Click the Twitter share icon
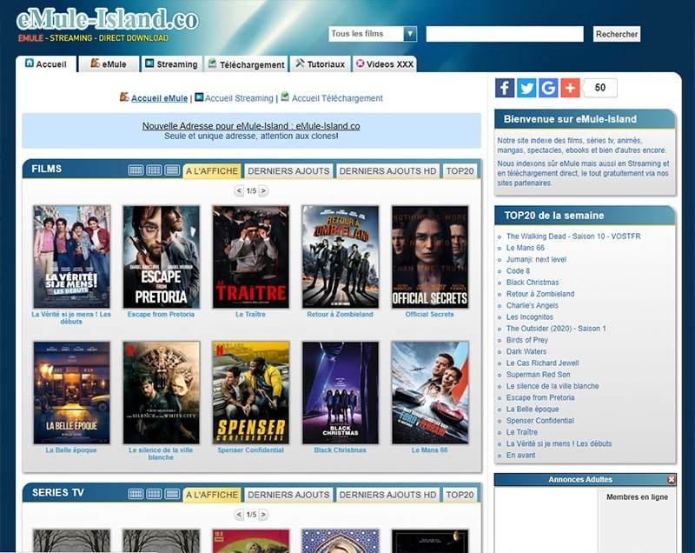This screenshot has width=695, height=553. click(526, 88)
